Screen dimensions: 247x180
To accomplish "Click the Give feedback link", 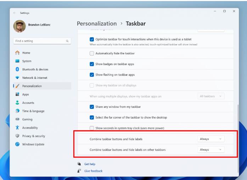I will [x=93, y=171].
